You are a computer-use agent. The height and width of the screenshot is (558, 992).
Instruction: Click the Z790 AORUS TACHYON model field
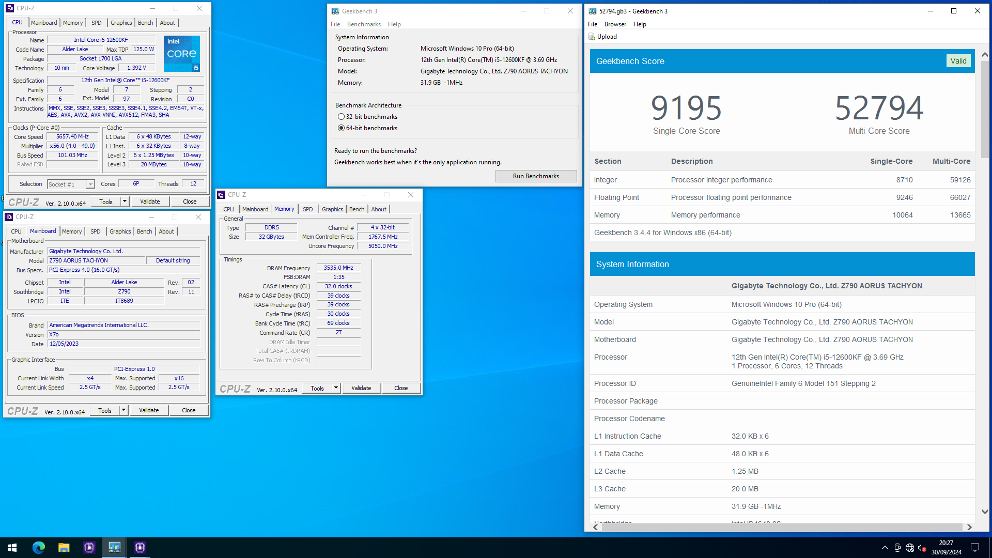pyautogui.click(x=96, y=260)
